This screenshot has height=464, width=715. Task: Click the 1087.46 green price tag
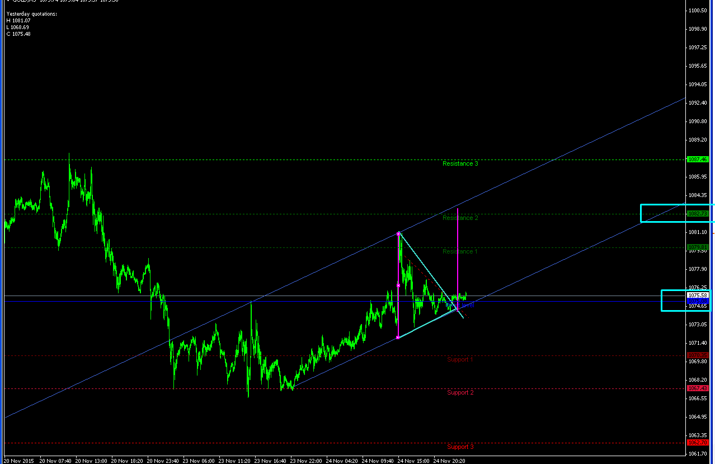pos(698,160)
